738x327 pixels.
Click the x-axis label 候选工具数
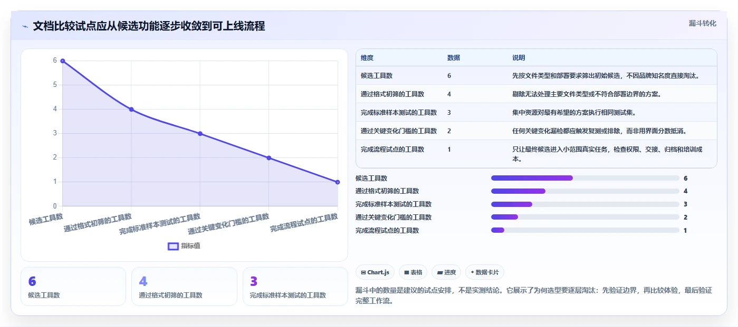coord(46,219)
